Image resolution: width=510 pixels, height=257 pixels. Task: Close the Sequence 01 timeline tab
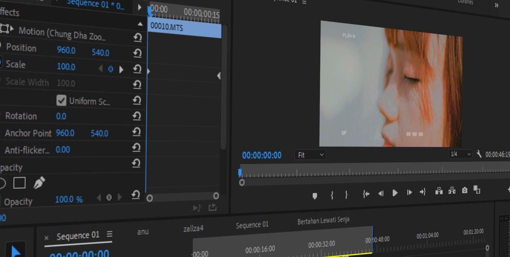[47, 238]
